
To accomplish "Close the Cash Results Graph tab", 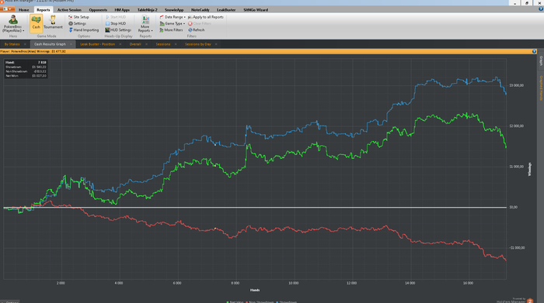I will pyautogui.click(x=71, y=44).
